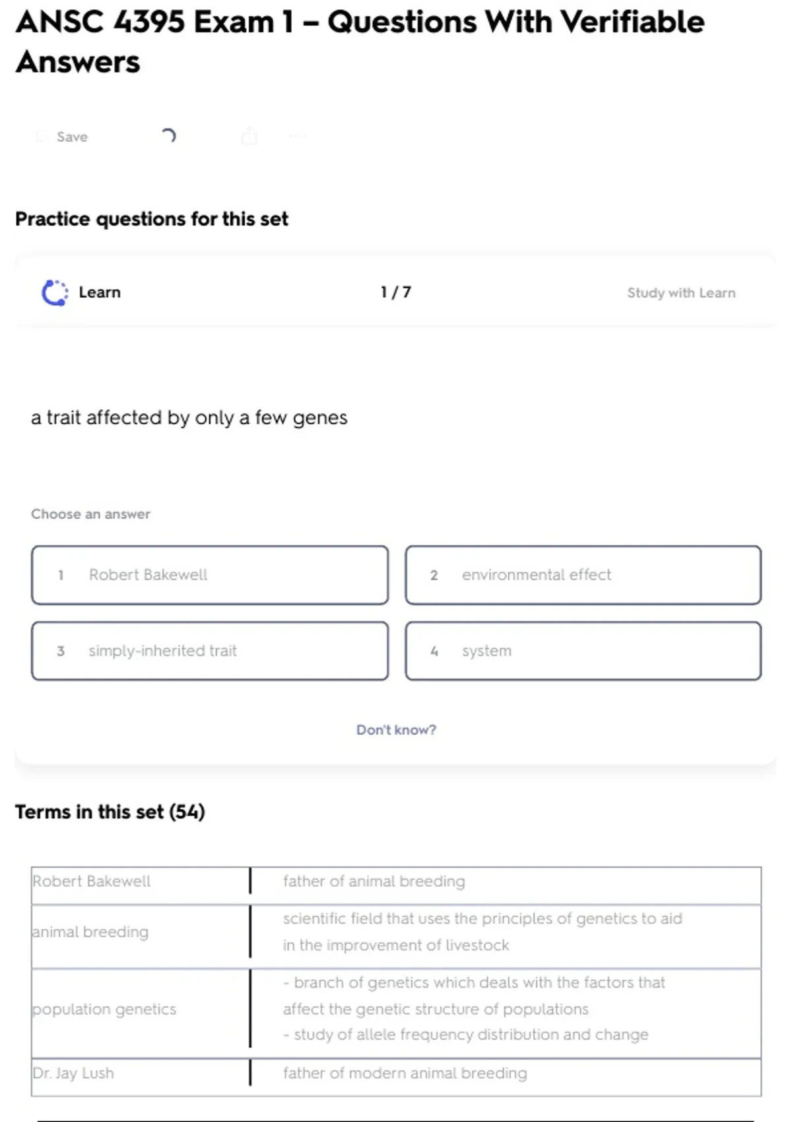
Task: Click the Don't know? link
Action: click(396, 729)
